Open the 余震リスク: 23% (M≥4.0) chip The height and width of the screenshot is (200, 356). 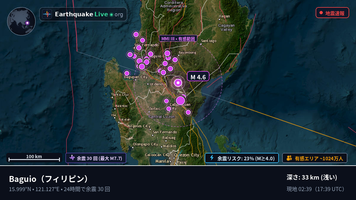pyautogui.click(x=242, y=158)
